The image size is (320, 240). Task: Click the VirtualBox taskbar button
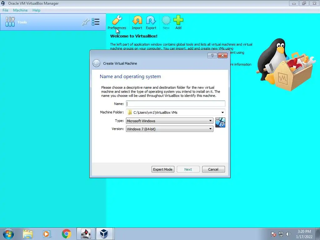(104, 234)
